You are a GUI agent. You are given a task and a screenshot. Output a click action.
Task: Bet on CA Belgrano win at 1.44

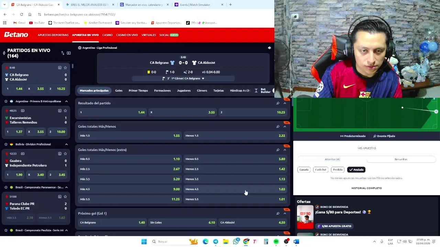tap(112, 112)
